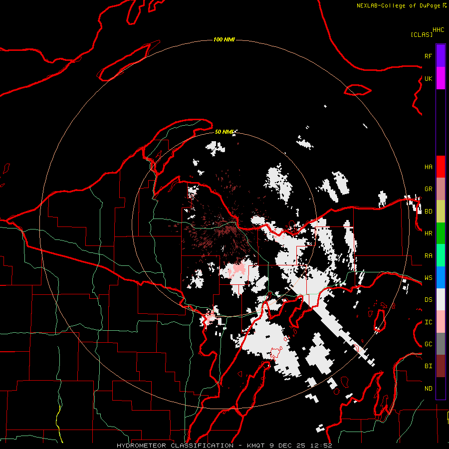The image size is (449, 449).
Task: Click the WS blue legend swatch
Action: (x=441, y=277)
